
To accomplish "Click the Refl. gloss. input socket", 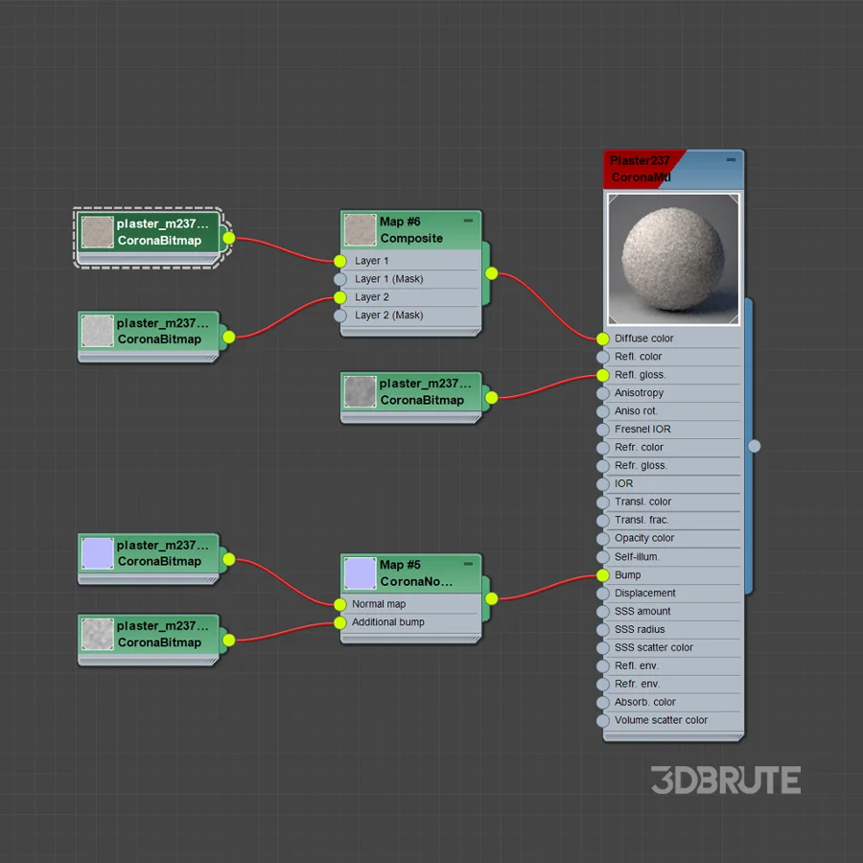I will click(603, 375).
